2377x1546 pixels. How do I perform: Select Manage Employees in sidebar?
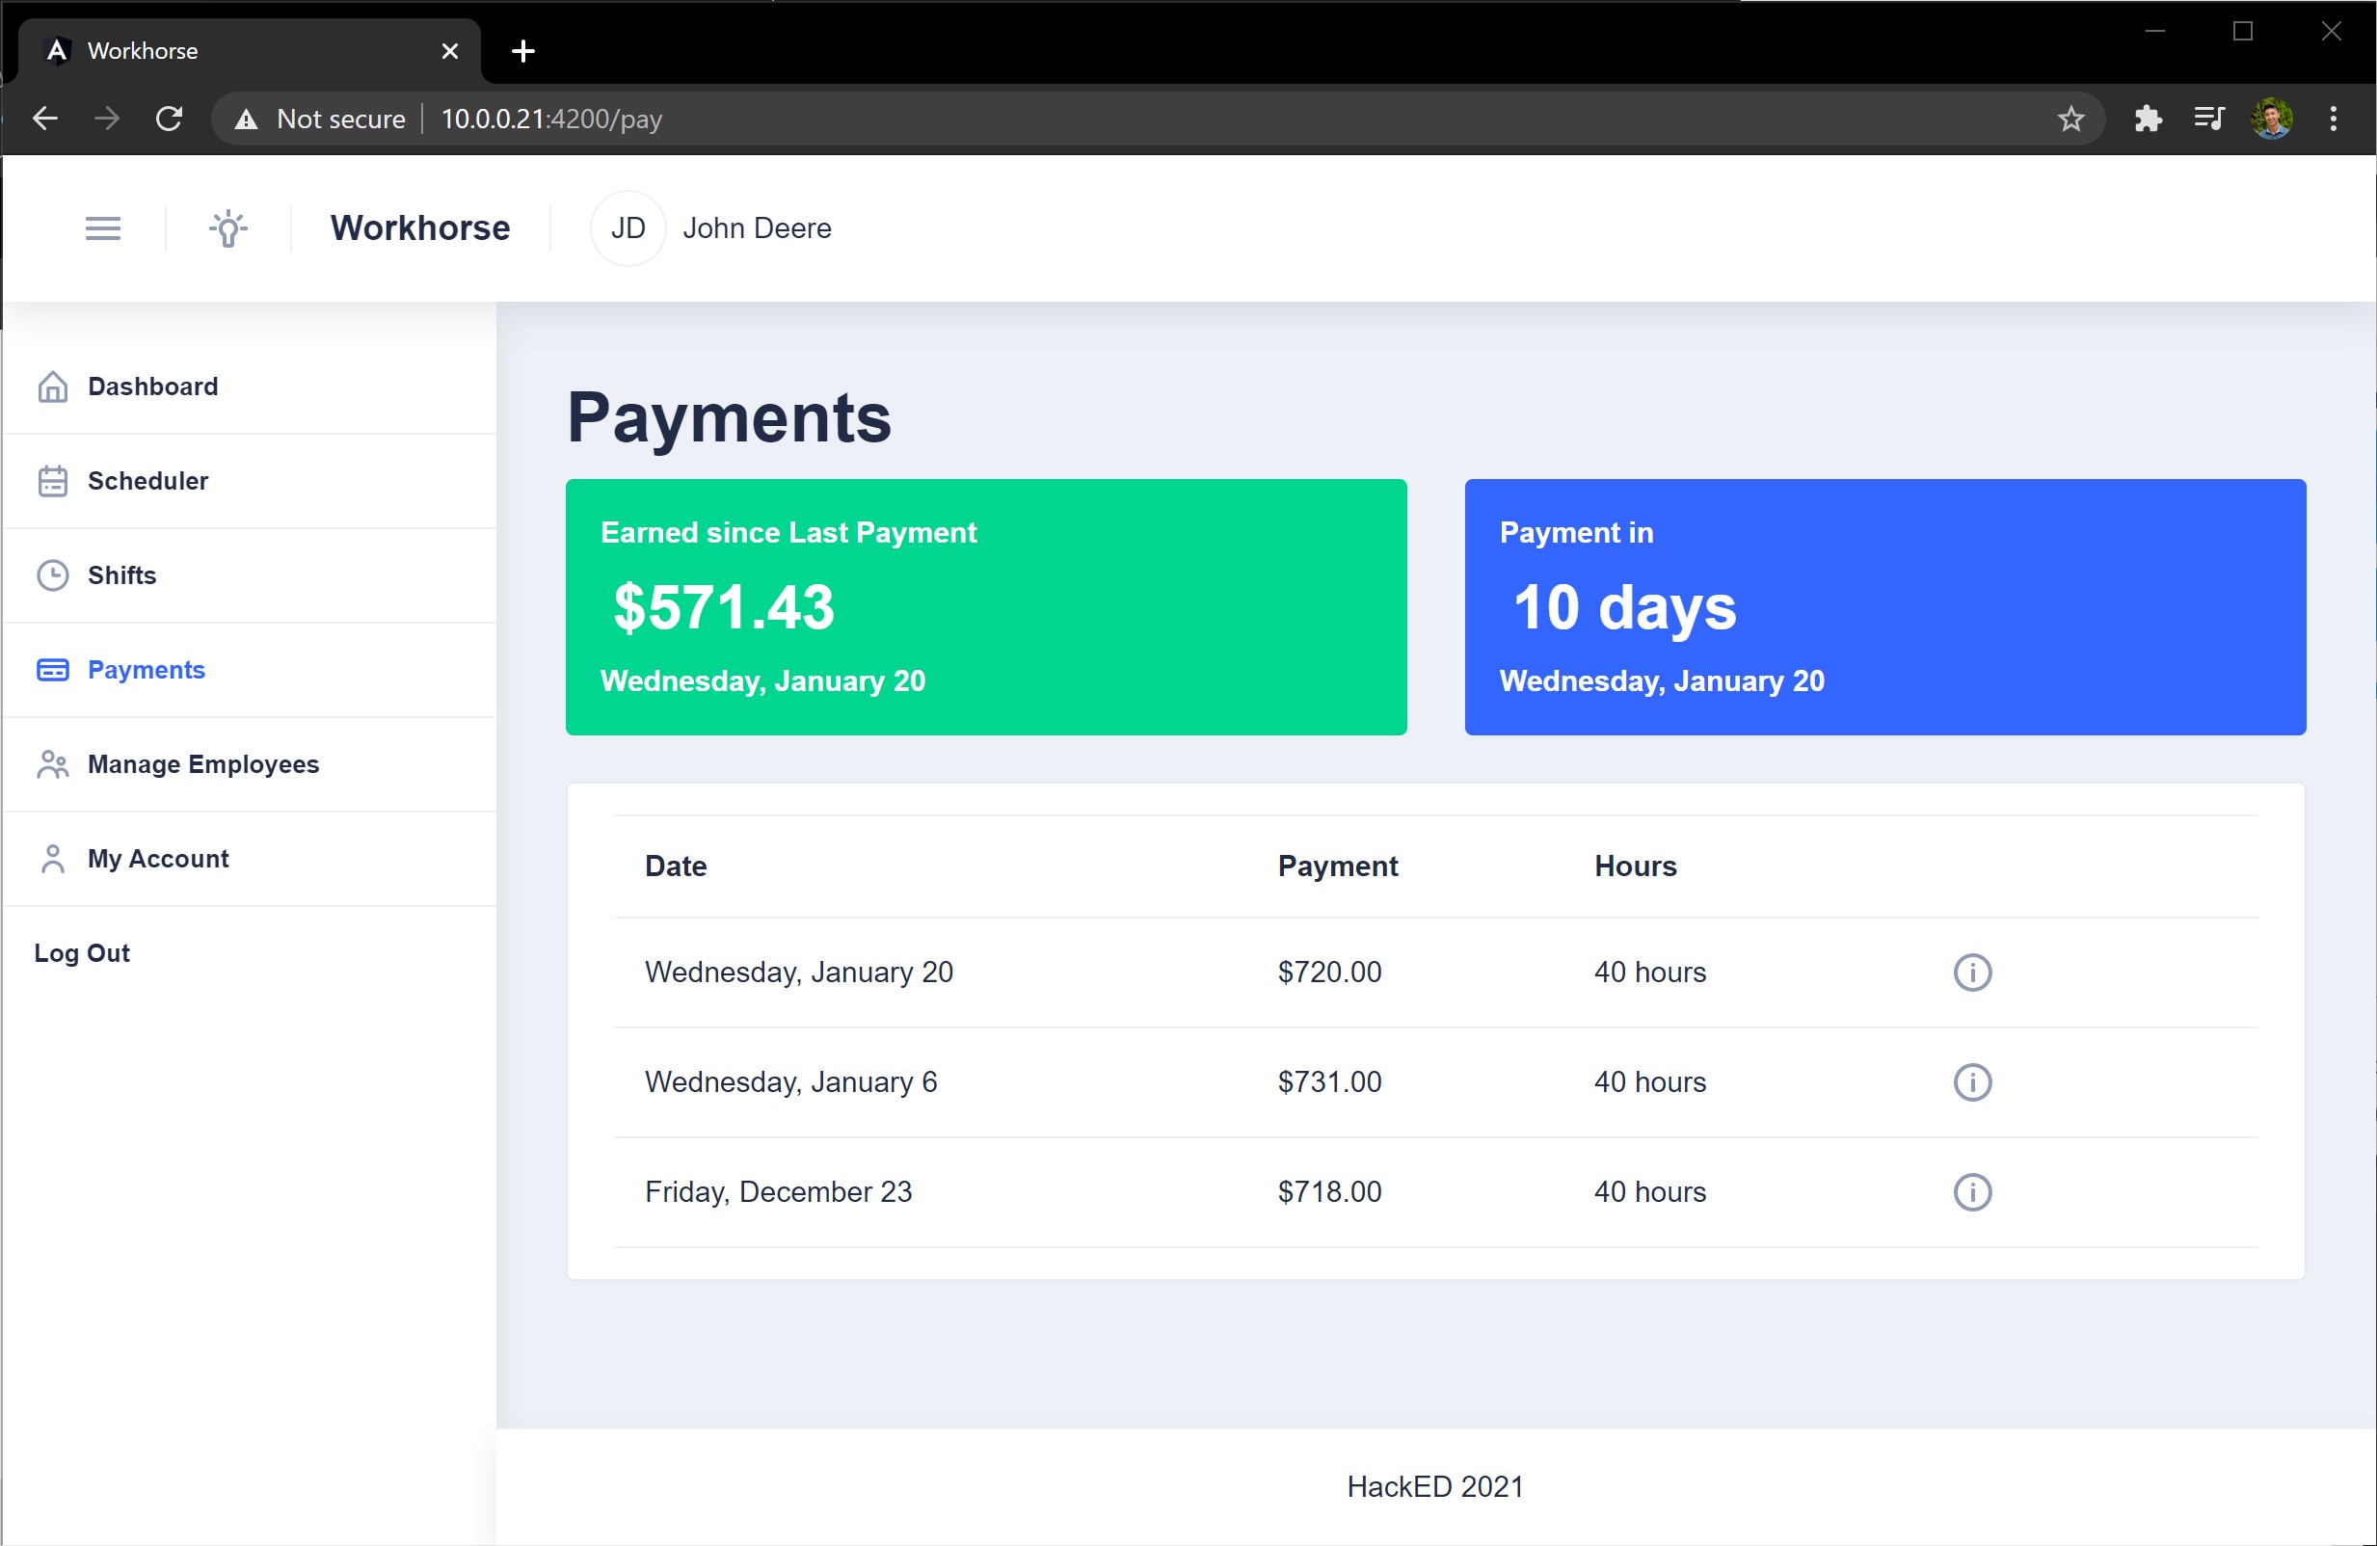tap(202, 764)
